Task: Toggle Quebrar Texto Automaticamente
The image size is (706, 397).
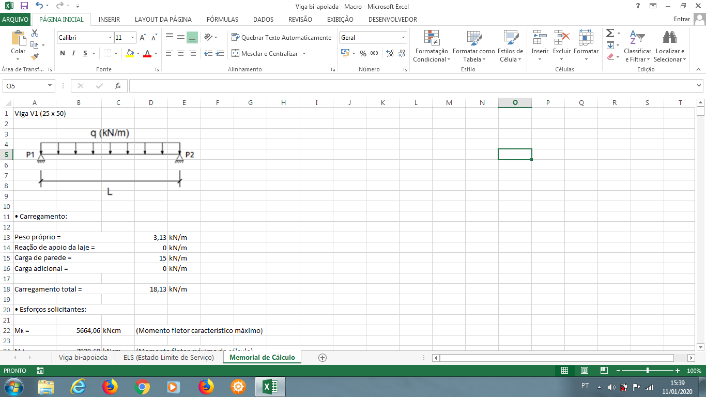Action: tap(282, 38)
